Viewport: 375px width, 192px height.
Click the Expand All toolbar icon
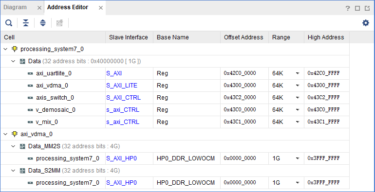pos(43,23)
